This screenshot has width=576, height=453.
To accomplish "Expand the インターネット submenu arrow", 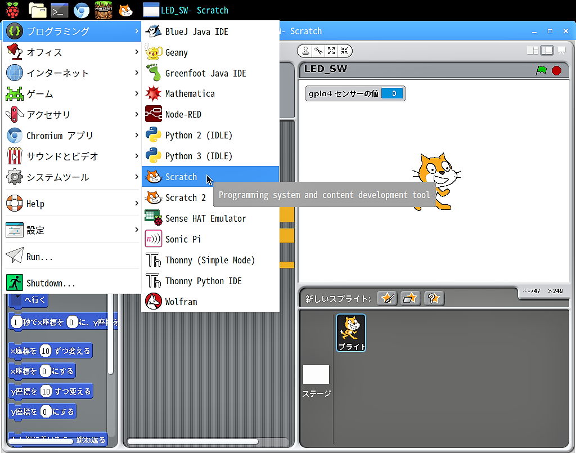I will click(x=137, y=73).
